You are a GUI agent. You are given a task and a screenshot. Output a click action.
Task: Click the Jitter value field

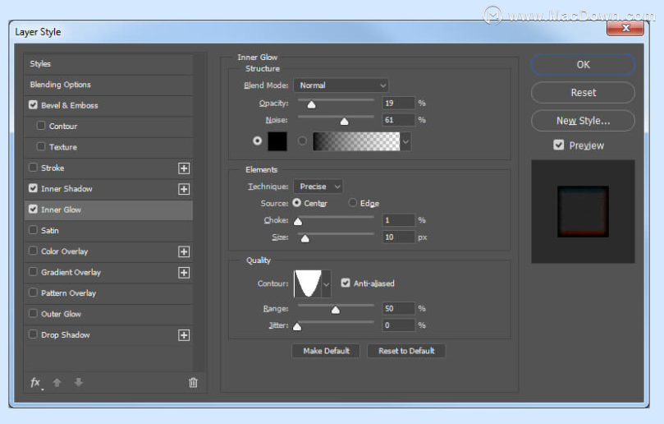(398, 325)
